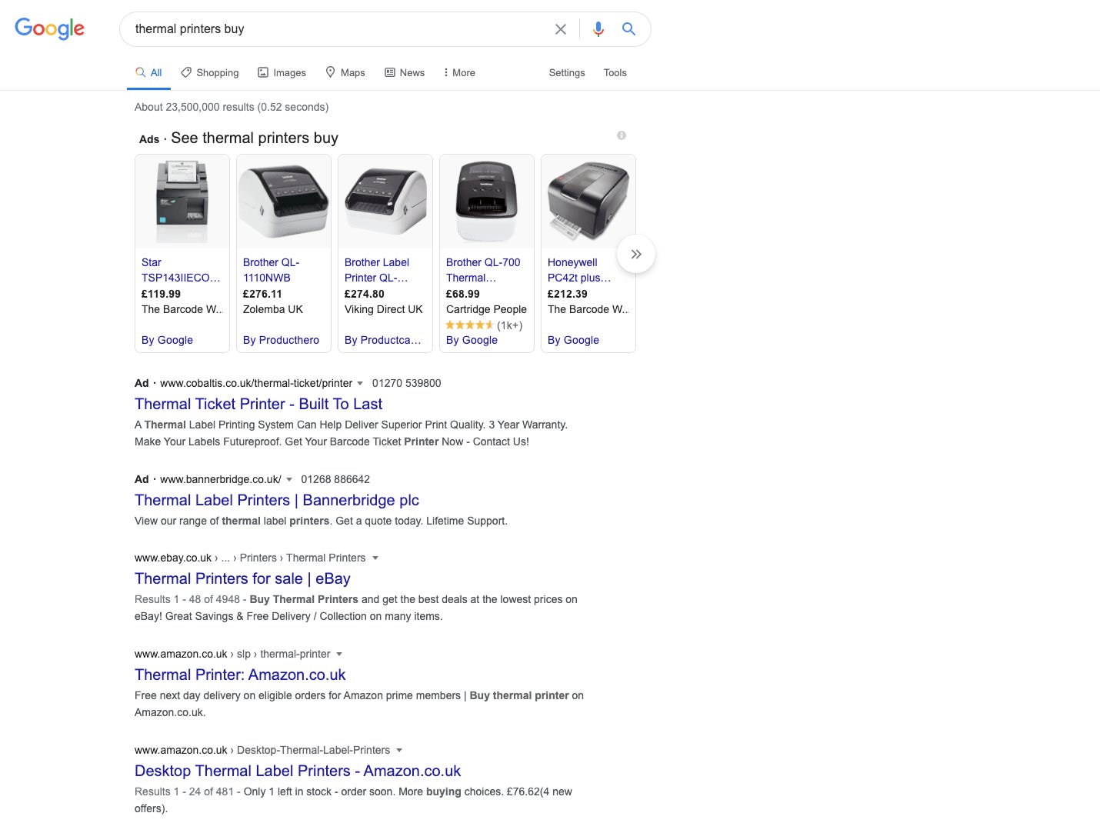
Task: Click the By Productca… link
Action: (382, 340)
